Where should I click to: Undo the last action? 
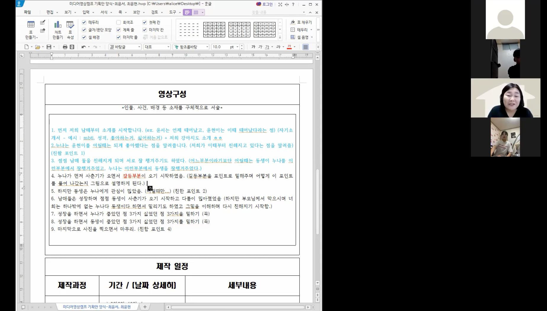tap(84, 47)
